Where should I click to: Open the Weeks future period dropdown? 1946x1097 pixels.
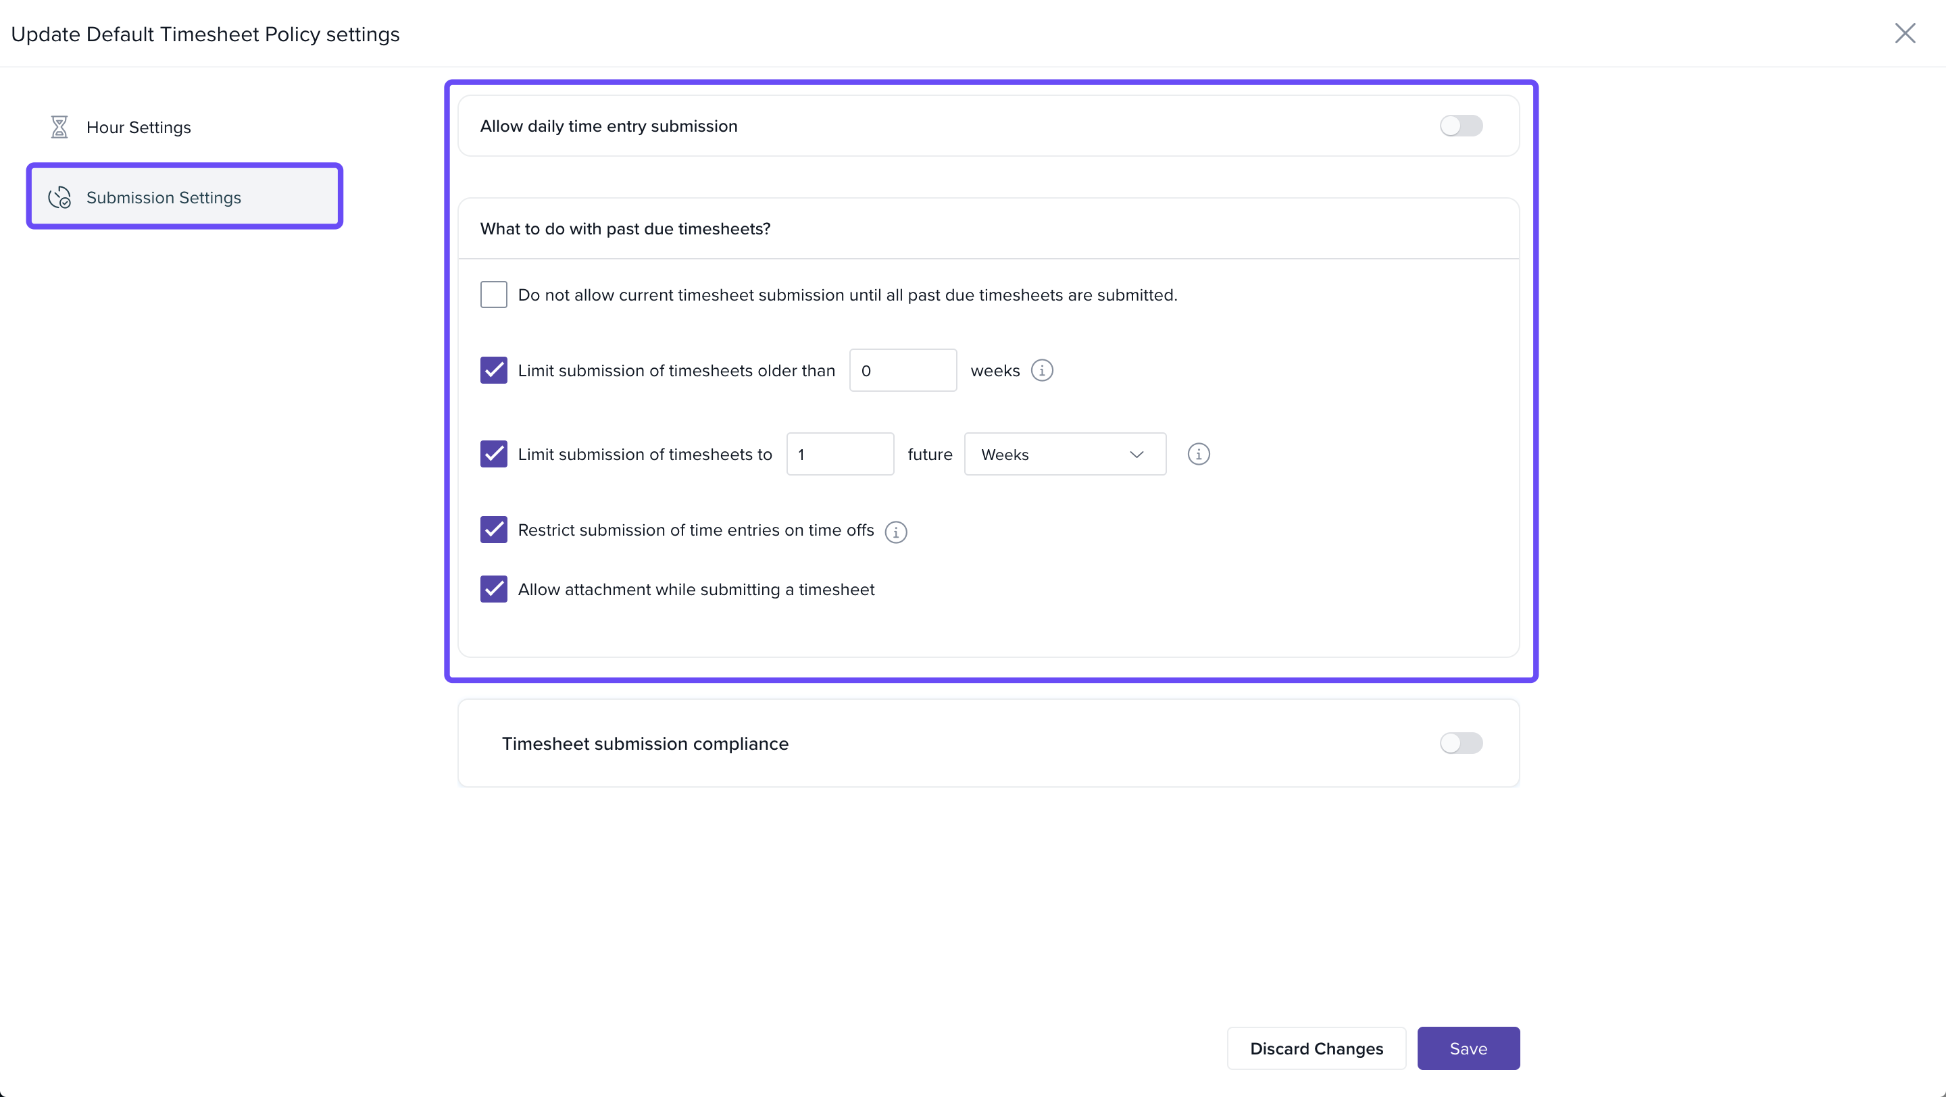point(1064,455)
